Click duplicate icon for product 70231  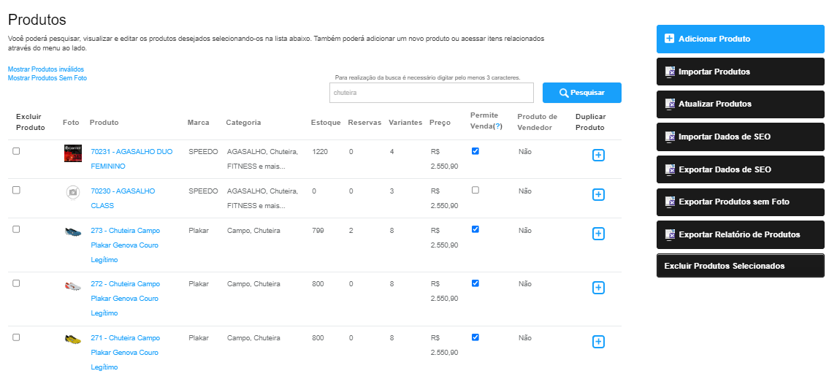(598, 156)
